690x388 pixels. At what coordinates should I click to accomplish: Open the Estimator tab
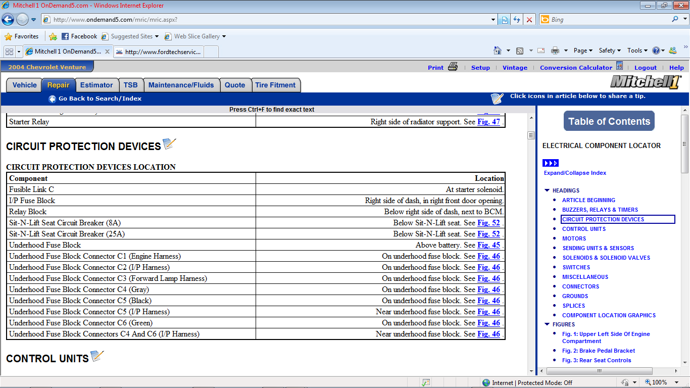(x=96, y=85)
